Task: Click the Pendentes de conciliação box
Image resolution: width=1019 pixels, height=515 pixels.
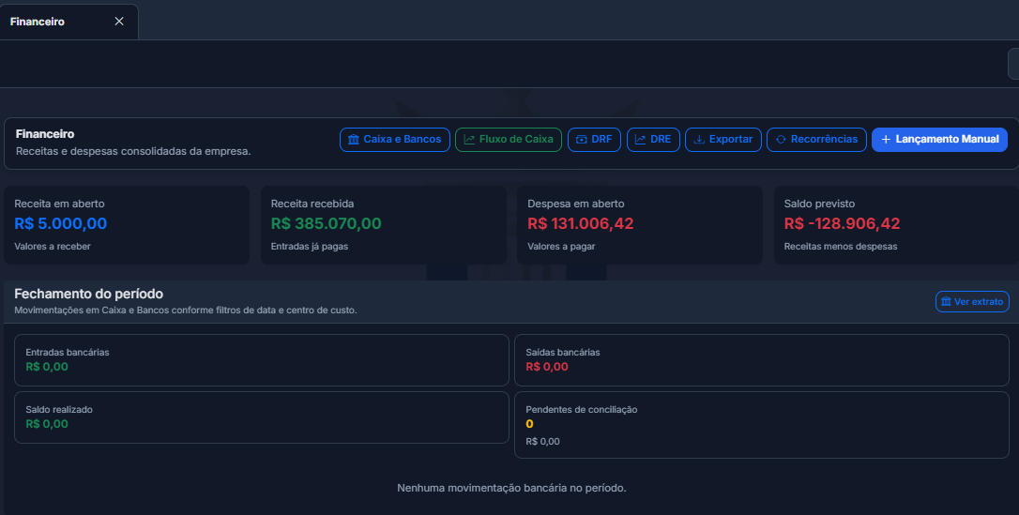Action: (762, 425)
